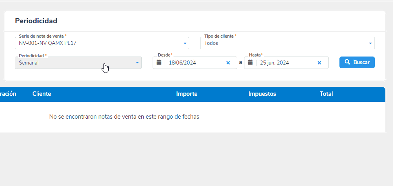Click the Periodicidad section heading
The height and width of the screenshot is (186, 393).
pyautogui.click(x=36, y=21)
